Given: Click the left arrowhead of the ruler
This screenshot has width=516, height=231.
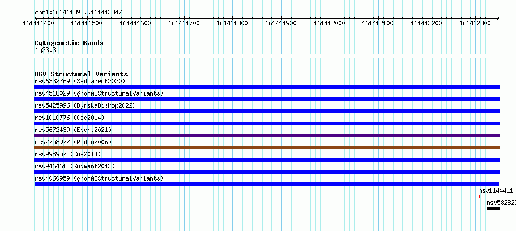Looking at the screenshot, I should [36, 18].
